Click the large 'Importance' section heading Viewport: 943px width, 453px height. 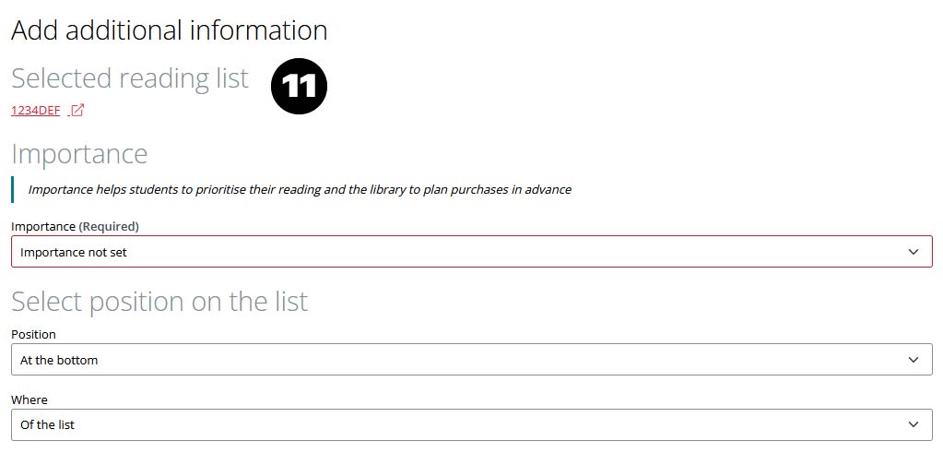pyautogui.click(x=79, y=153)
